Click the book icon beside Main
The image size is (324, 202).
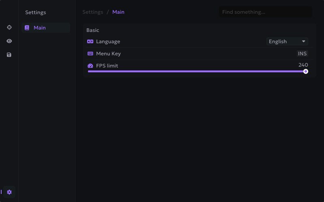27,28
